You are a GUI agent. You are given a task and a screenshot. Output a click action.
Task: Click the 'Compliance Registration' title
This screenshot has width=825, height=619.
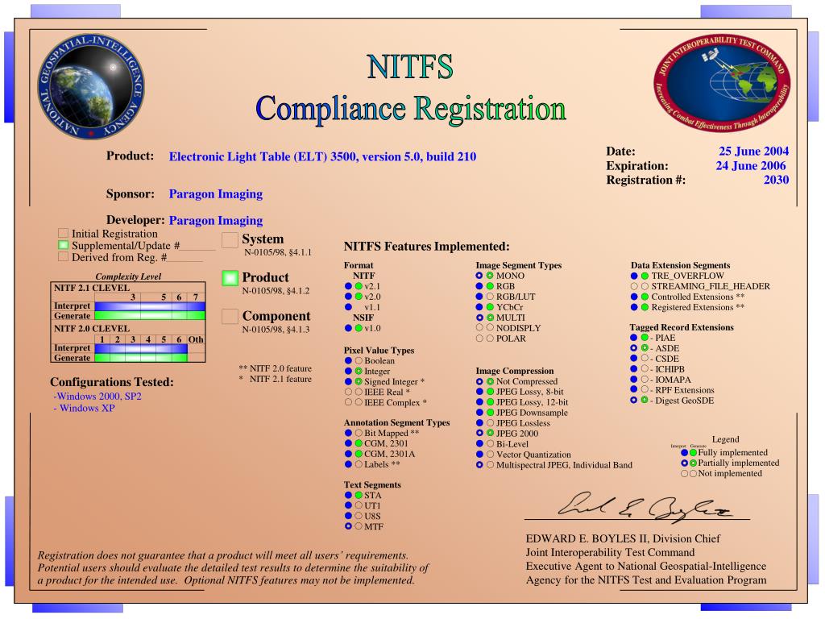411,108
